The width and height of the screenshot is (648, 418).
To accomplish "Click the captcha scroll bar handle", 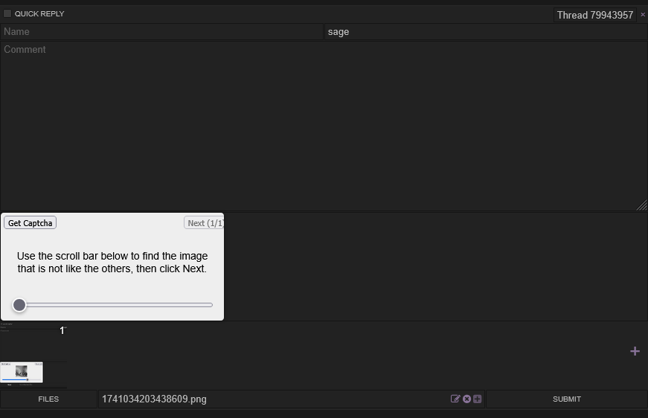I will 19,305.
